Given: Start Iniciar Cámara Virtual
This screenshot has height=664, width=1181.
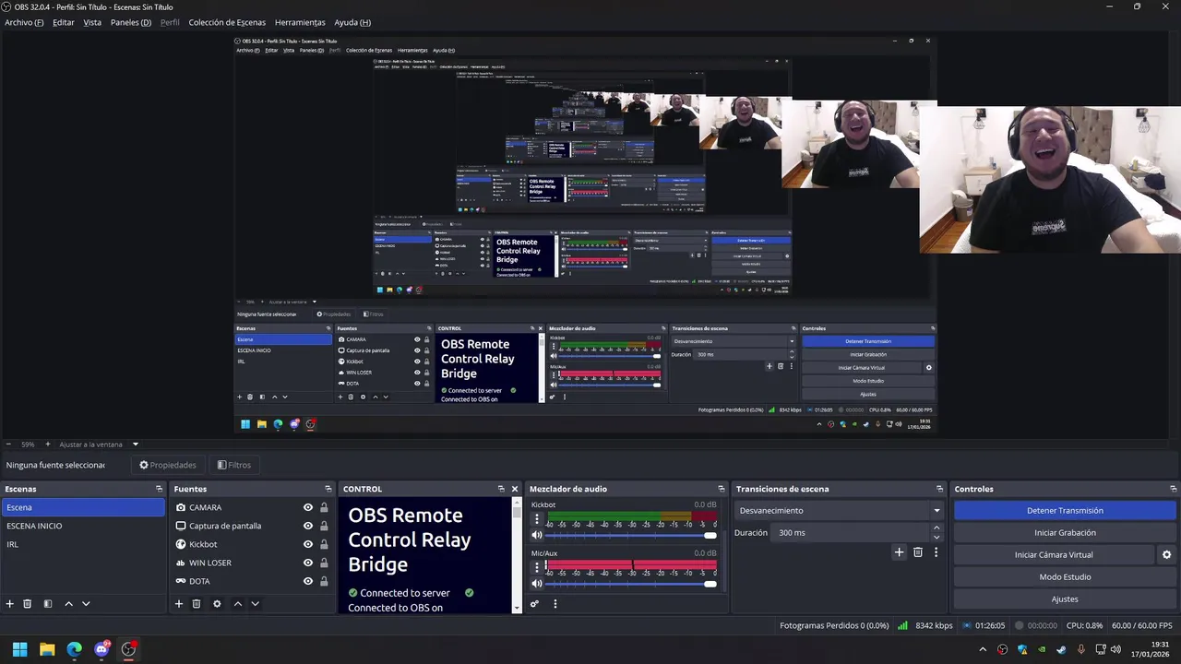Looking at the screenshot, I should pos(1054,554).
